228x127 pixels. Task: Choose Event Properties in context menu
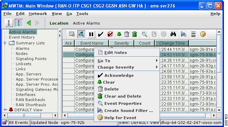[127, 103]
